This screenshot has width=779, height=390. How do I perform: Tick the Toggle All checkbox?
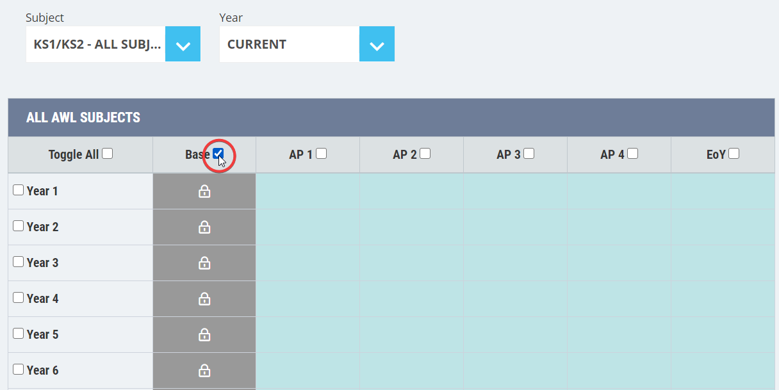click(108, 154)
